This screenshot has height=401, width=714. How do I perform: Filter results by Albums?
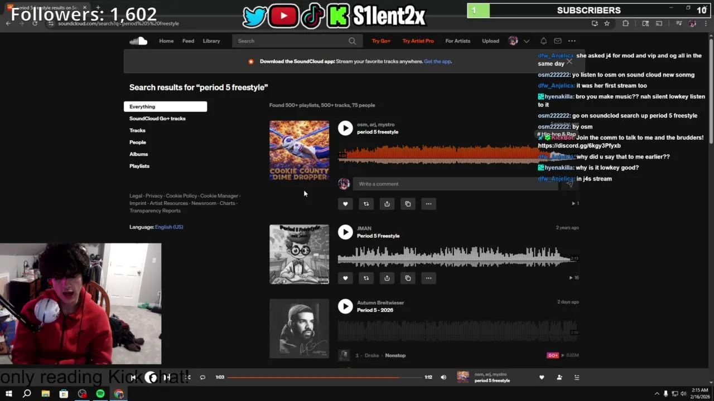coord(139,154)
